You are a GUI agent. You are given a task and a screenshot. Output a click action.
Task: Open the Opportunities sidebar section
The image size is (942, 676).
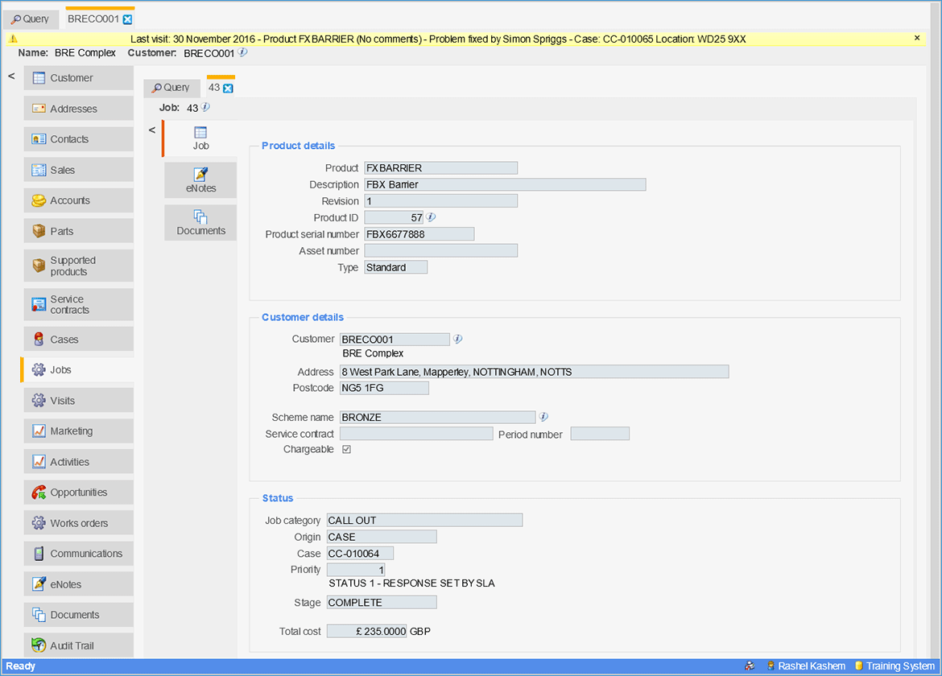(x=79, y=493)
